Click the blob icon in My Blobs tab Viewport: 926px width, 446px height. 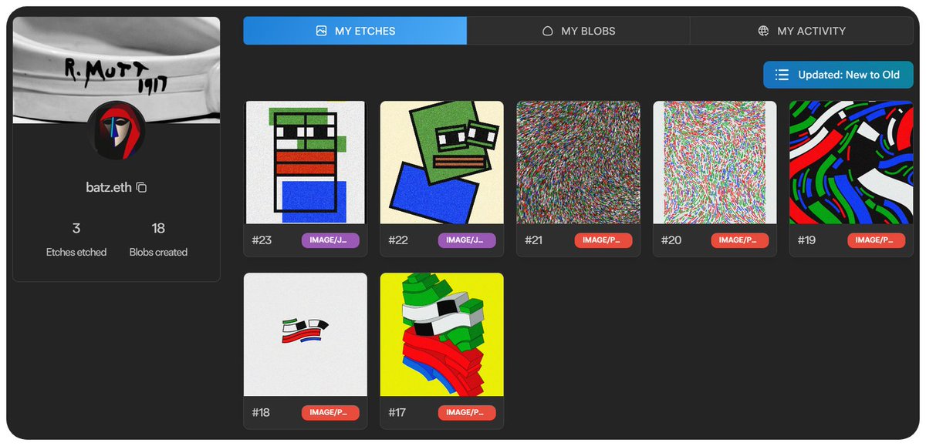click(548, 32)
